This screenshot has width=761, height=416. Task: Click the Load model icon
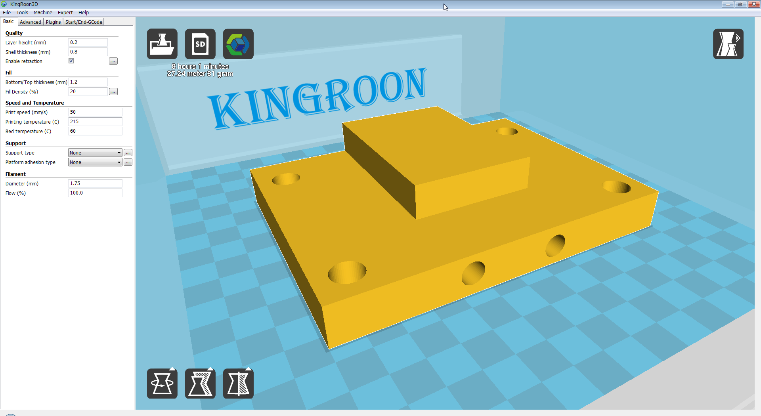point(162,44)
